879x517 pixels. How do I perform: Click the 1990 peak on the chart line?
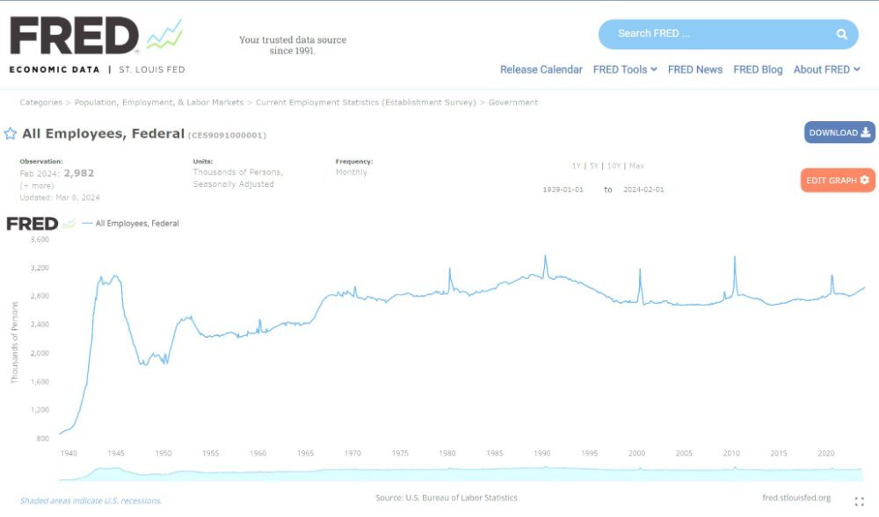pos(545,257)
